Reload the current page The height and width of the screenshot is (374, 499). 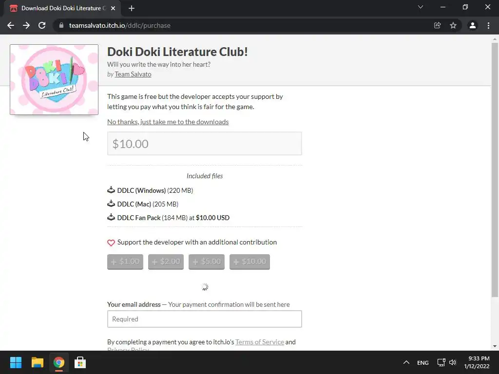pos(42,25)
